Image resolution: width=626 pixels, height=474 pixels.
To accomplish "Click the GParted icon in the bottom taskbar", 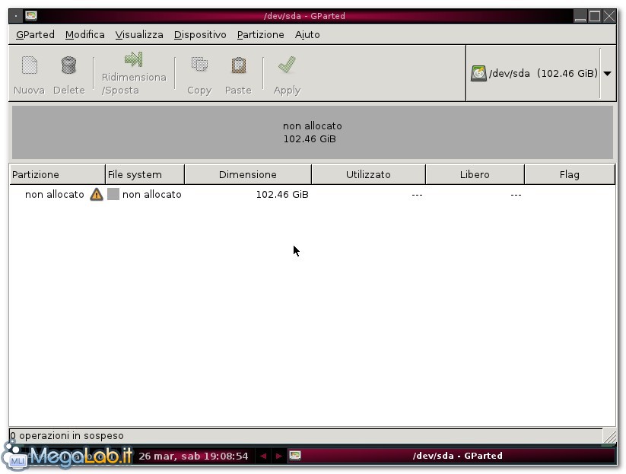I will pyautogui.click(x=295, y=456).
